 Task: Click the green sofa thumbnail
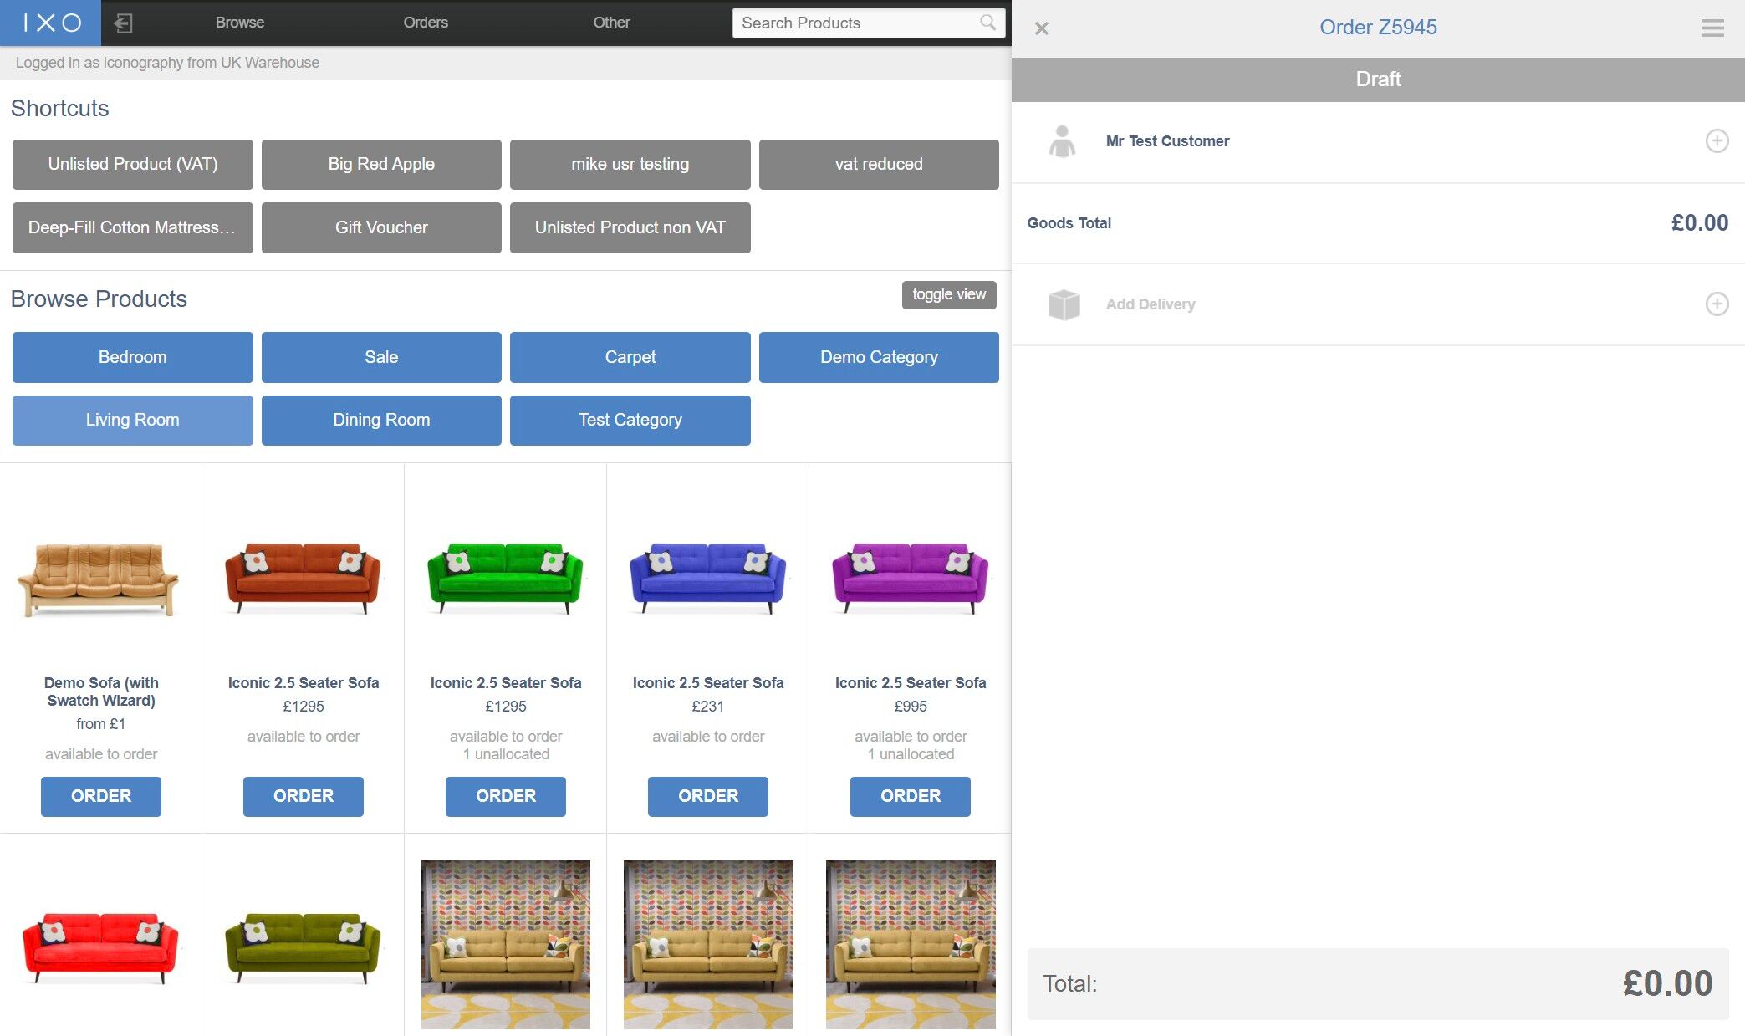[505, 579]
